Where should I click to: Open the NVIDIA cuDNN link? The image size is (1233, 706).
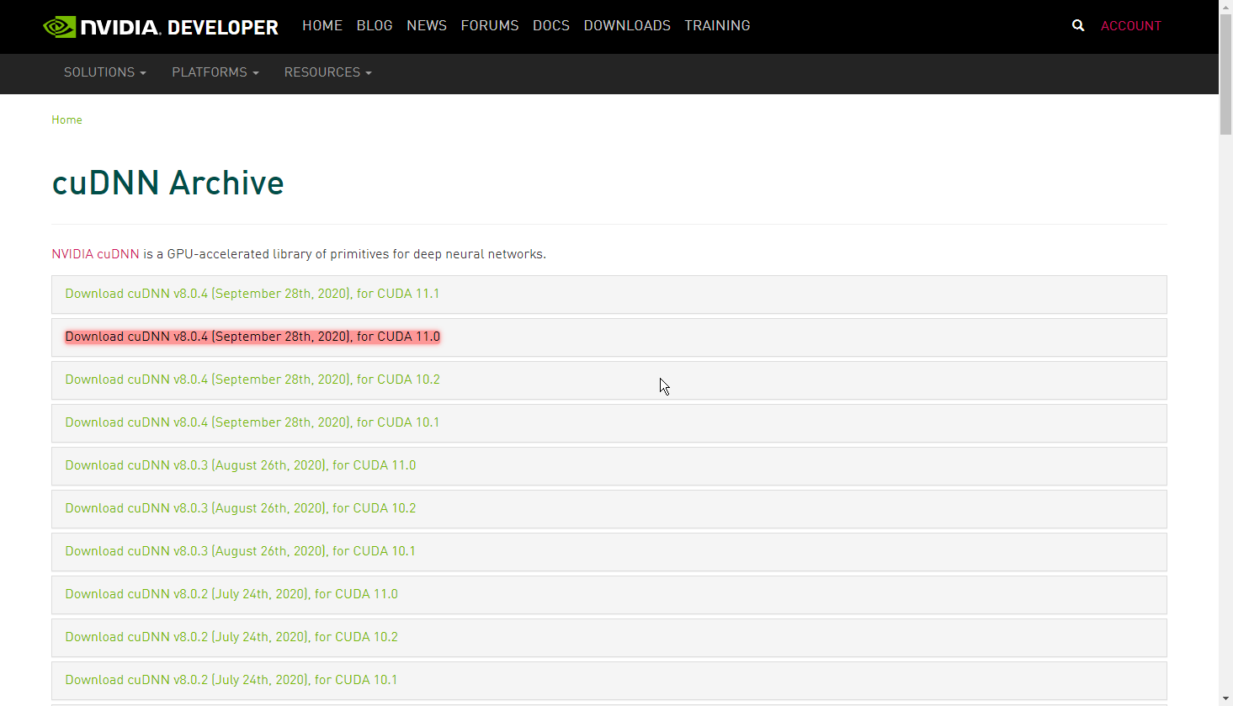pyautogui.click(x=95, y=254)
